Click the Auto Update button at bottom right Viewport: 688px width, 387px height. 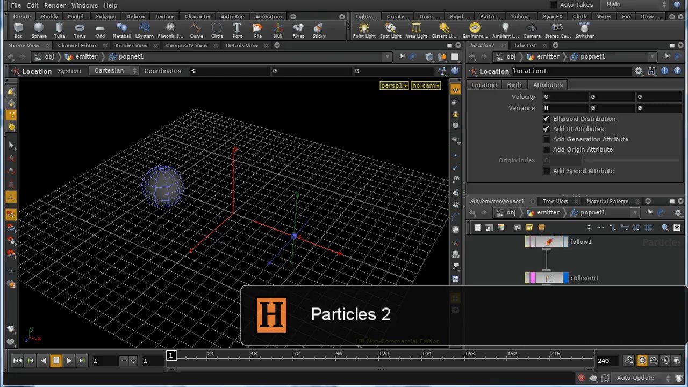click(635, 378)
